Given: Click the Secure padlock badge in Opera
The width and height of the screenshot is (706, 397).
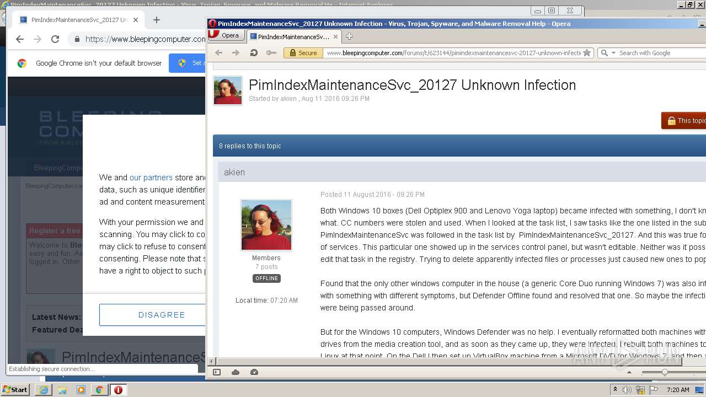Looking at the screenshot, I should [x=303, y=53].
